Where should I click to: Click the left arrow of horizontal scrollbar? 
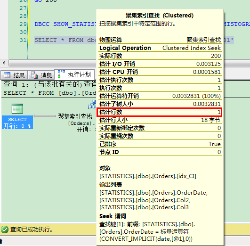pos(4,63)
